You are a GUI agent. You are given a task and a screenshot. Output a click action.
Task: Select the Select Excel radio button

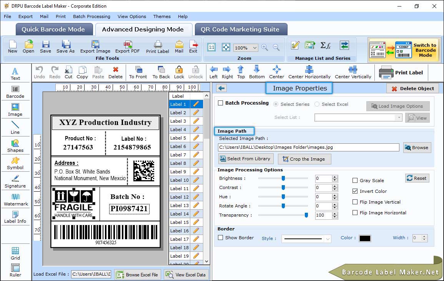[x=317, y=104]
